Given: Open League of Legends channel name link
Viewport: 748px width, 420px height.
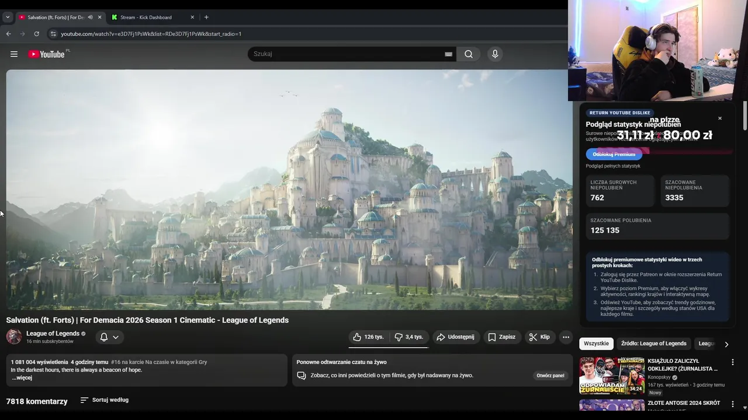Looking at the screenshot, I should pyautogui.click(x=53, y=334).
